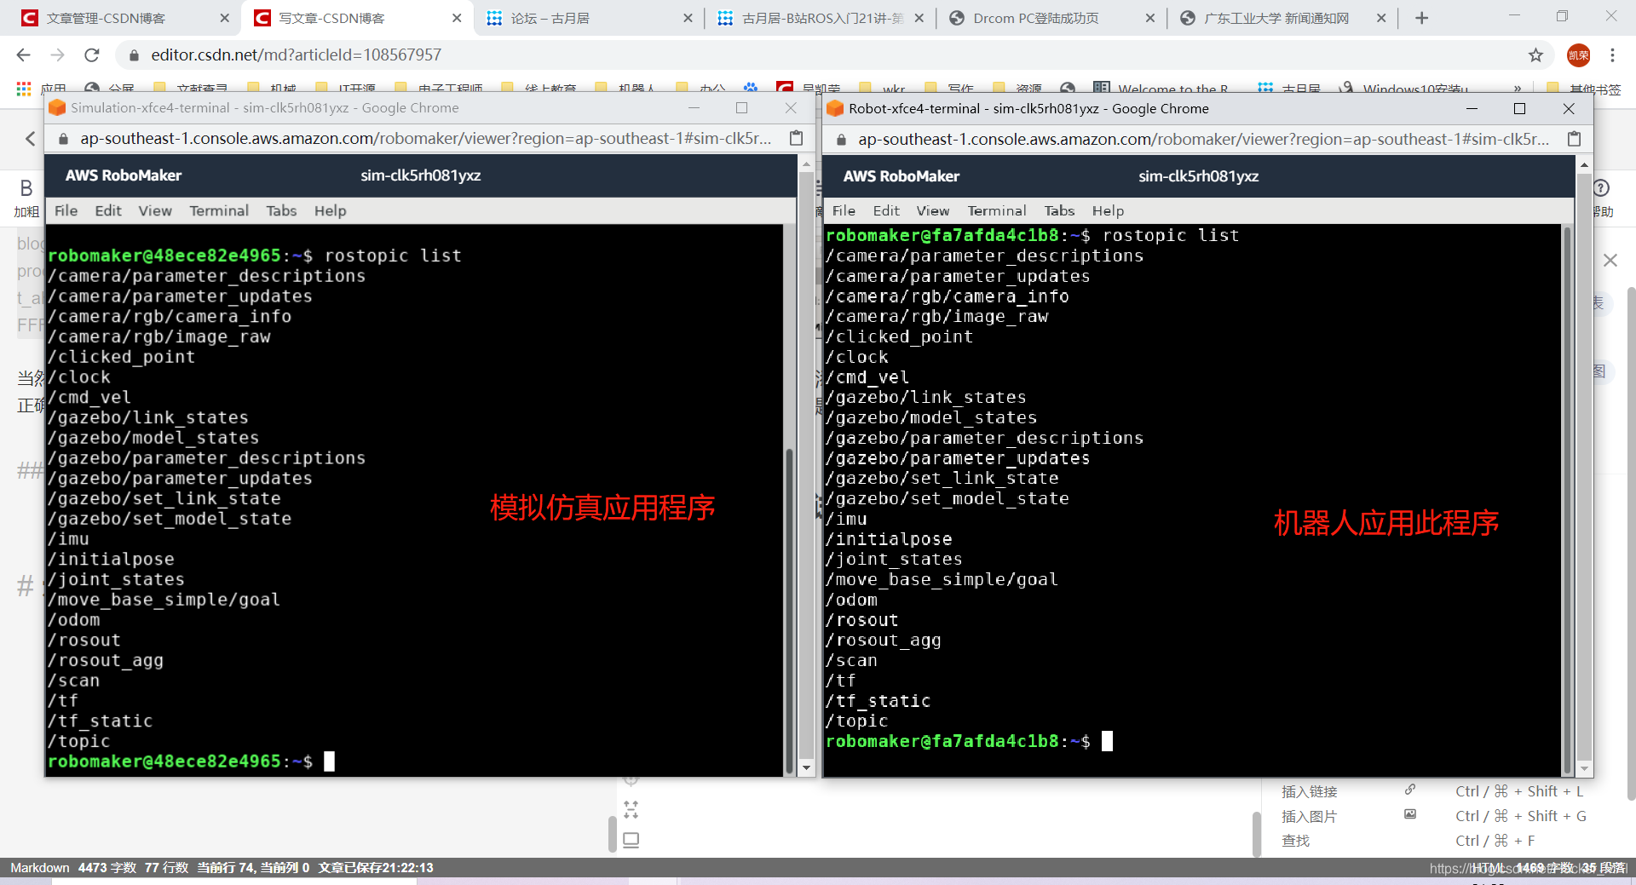Open the Chrome three-dot menu

click(x=1612, y=55)
